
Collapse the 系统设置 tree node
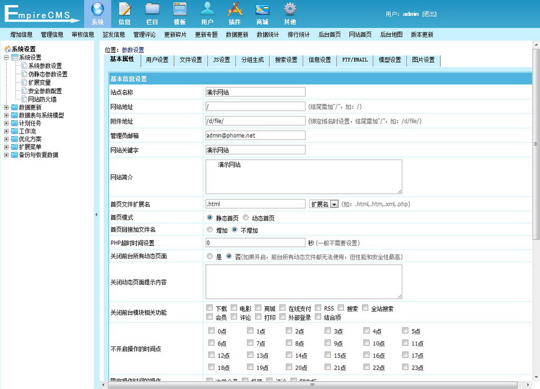(x=6, y=57)
